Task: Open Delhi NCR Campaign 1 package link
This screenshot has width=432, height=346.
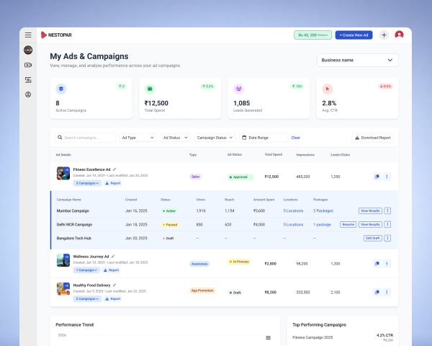Action: pos(322,225)
